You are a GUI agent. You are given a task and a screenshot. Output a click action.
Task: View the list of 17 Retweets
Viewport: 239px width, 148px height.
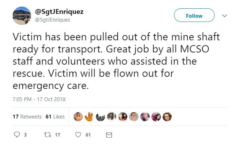[x=27, y=117]
